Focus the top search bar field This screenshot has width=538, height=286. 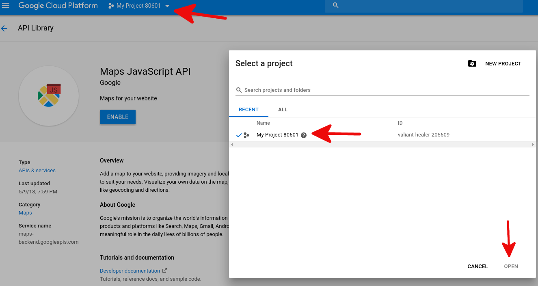click(x=424, y=6)
